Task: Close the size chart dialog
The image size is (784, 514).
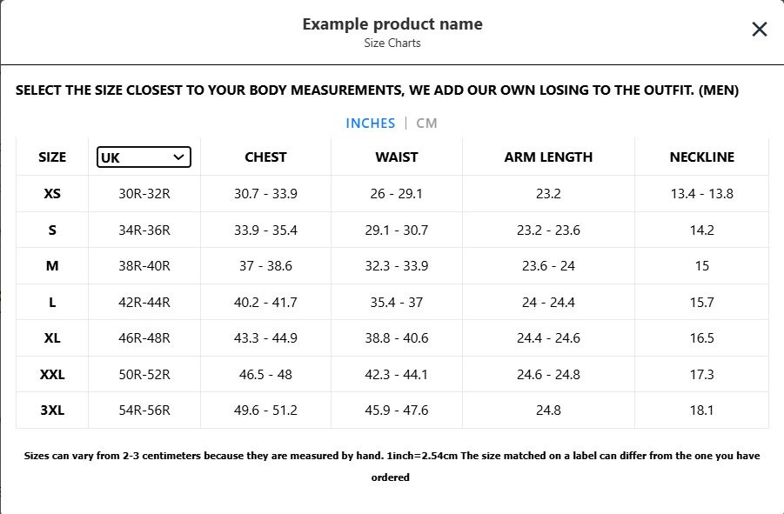Action: coord(759,30)
